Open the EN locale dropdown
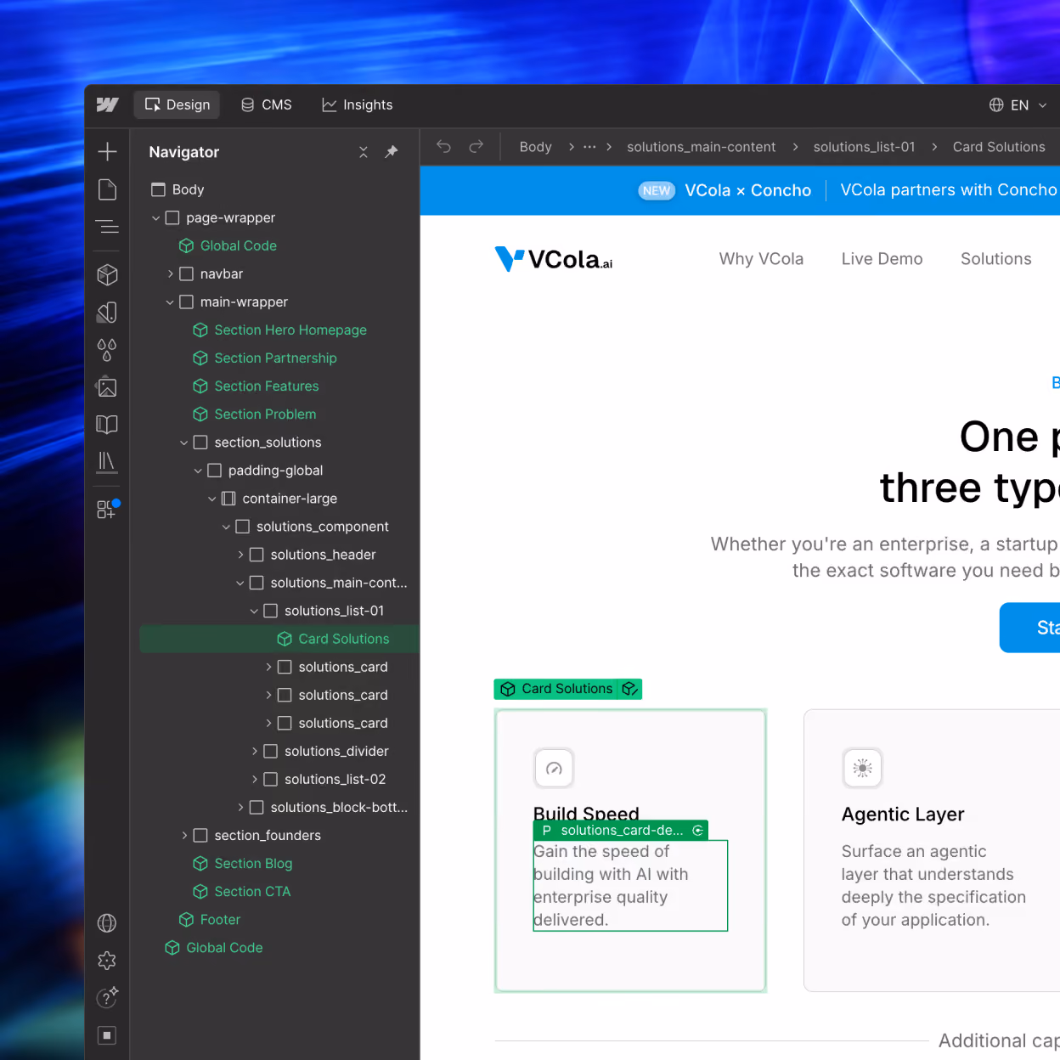Image resolution: width=1060 pixels, height=1060 pixels. point(1018,104)
